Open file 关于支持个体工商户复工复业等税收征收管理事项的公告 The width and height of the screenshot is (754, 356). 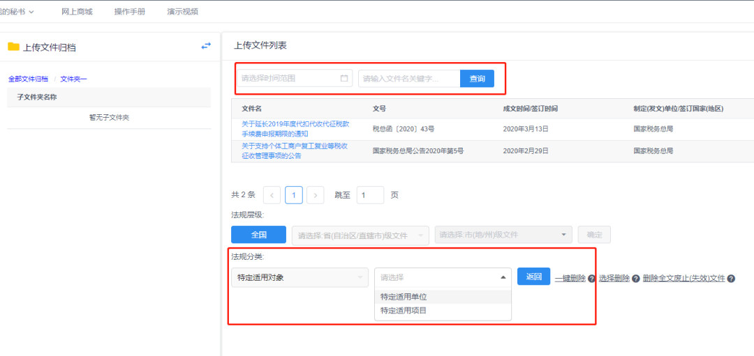point(295,150)
